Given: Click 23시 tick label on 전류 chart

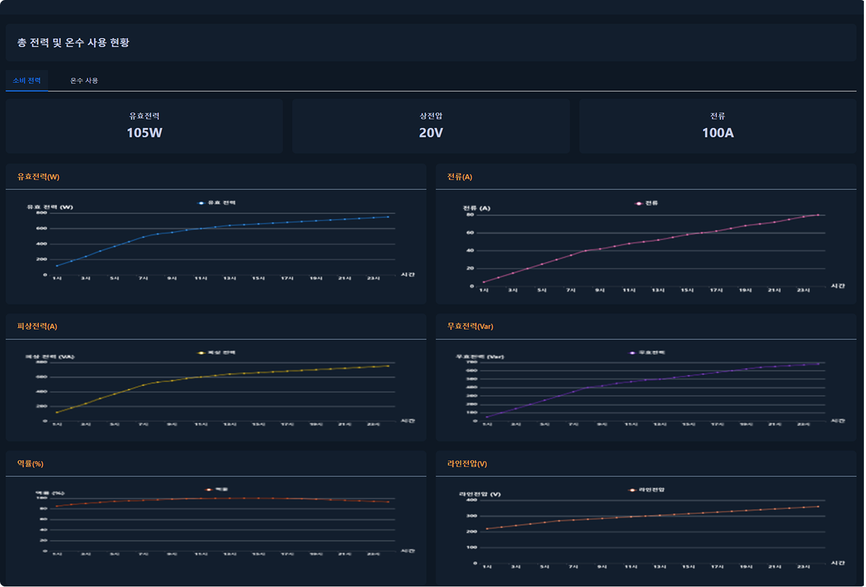Looking at the screenshot, I should 803,290.
